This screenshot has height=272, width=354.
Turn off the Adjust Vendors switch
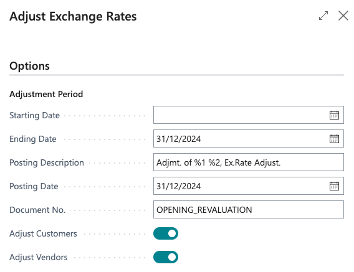point(166,257)
